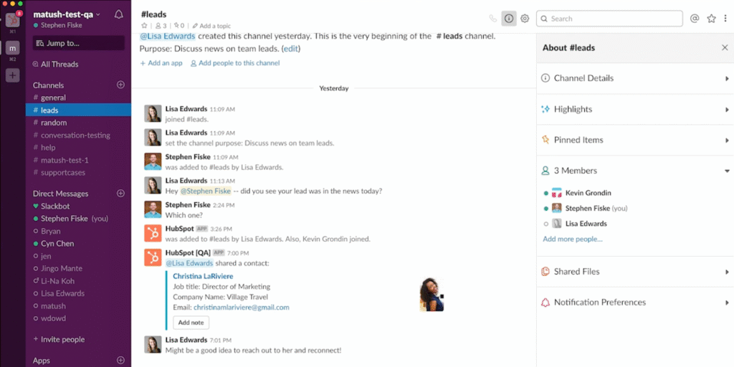Click the Search field

point(609,19)
